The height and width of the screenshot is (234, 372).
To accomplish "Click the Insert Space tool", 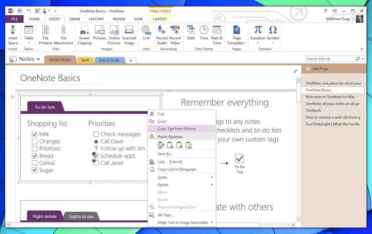I will point(13,35).
